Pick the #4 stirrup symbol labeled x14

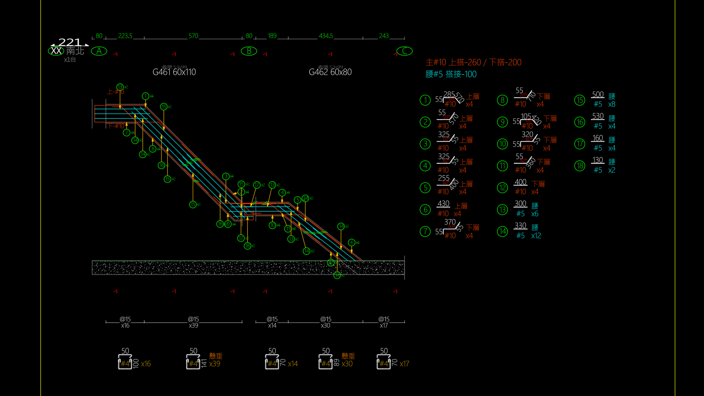tap(272, 363)
